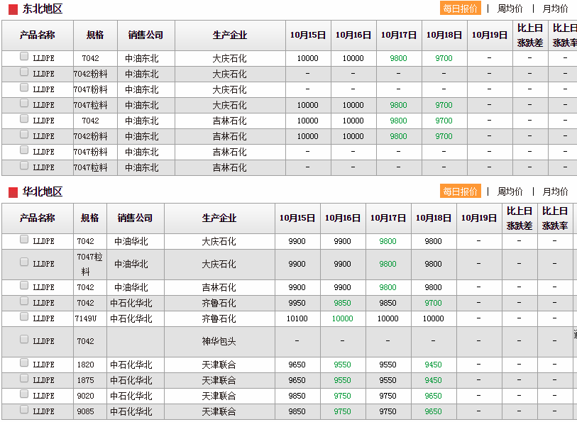The image size is (577, 422).
Task: Check the 华北 7042 大庆石化 row checkbox
Action: pyautogui.click(x=24, y=239)
